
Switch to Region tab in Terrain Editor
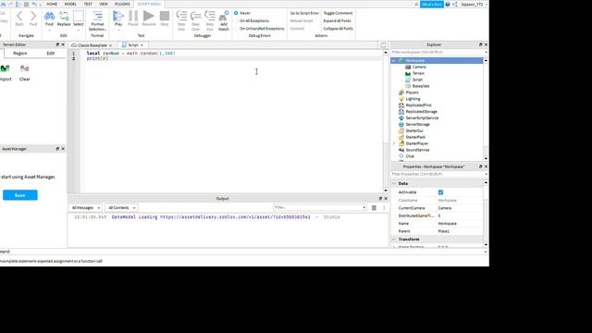coord(20,54)
